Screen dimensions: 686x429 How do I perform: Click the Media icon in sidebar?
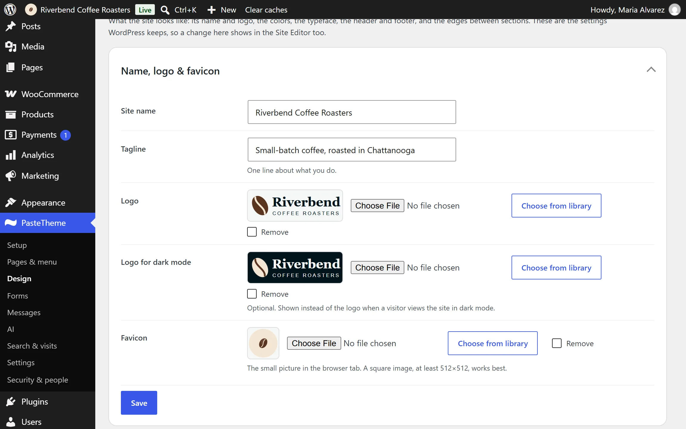coord(11,46)
